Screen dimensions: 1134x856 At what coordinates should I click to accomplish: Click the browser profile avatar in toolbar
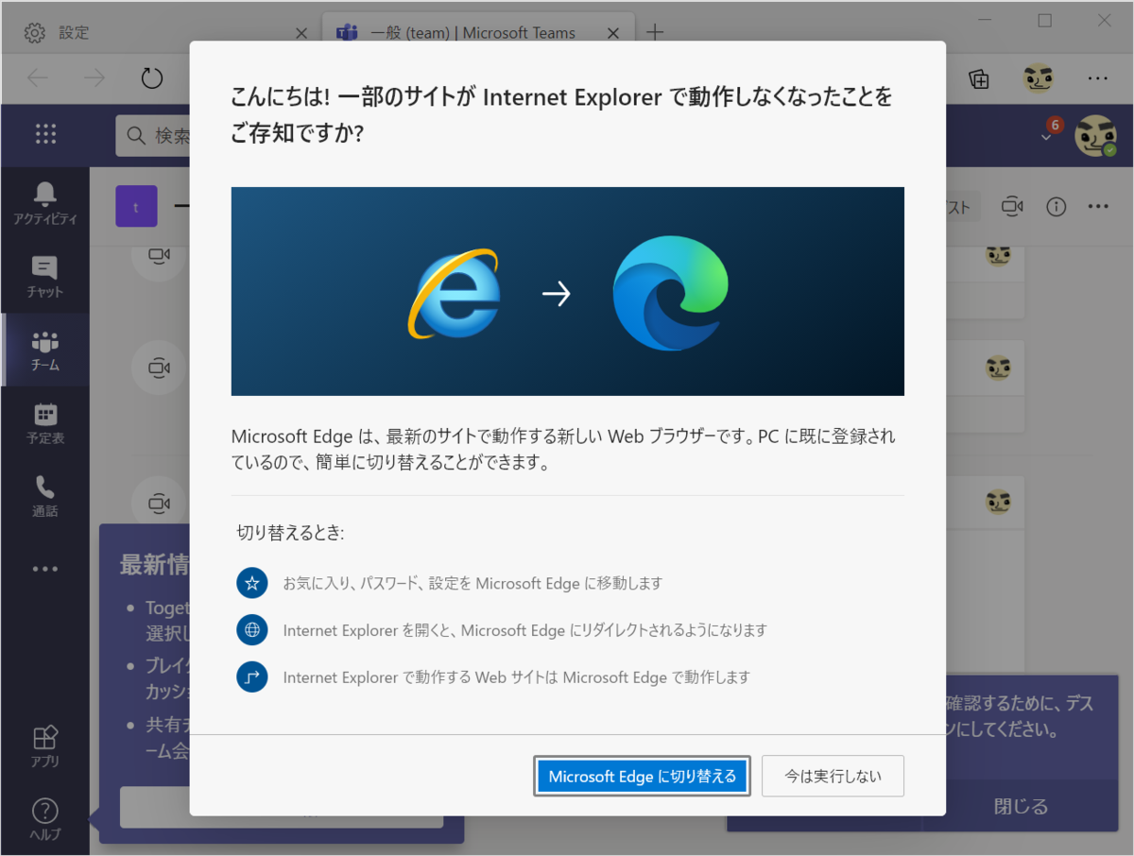pos(1039,78)
